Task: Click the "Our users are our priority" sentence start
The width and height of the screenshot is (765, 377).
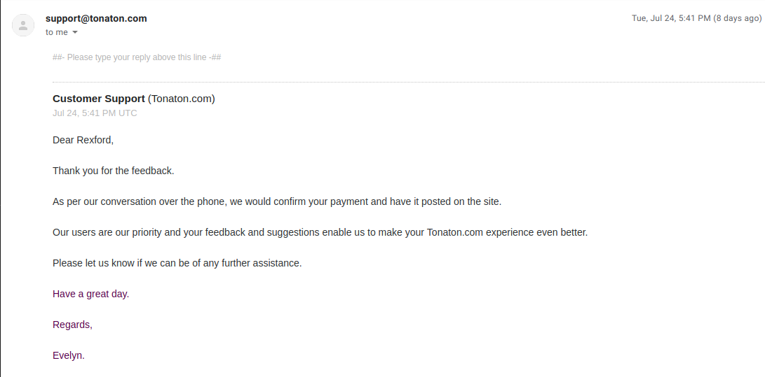Action: coord(112,232)
